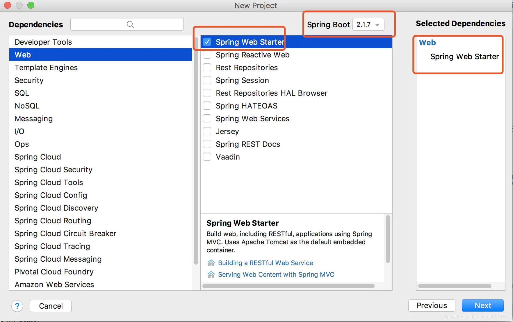
Task: Open Spring Cloud Tracing category
Action: (x=101, y=246)
